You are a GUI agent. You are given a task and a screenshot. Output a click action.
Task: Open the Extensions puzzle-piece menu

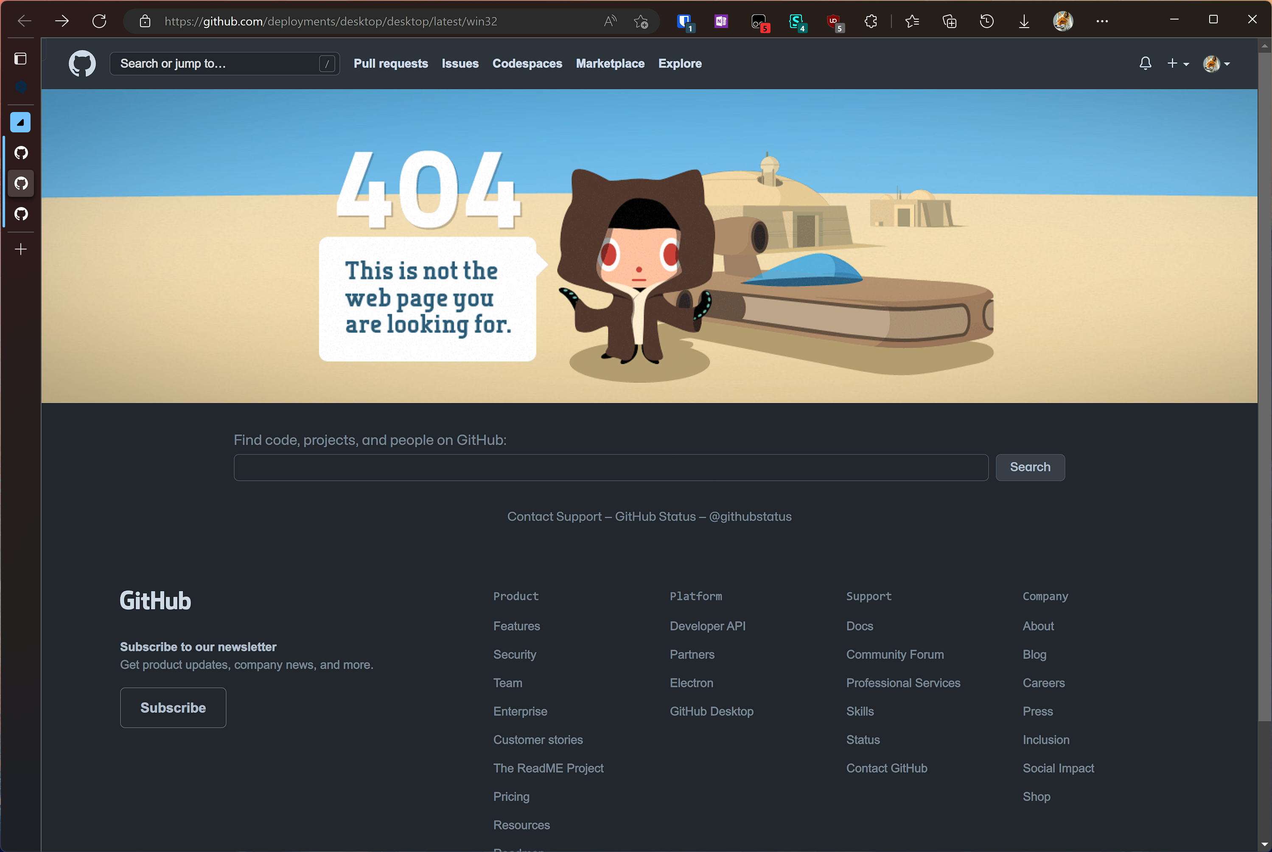point(871,21)
